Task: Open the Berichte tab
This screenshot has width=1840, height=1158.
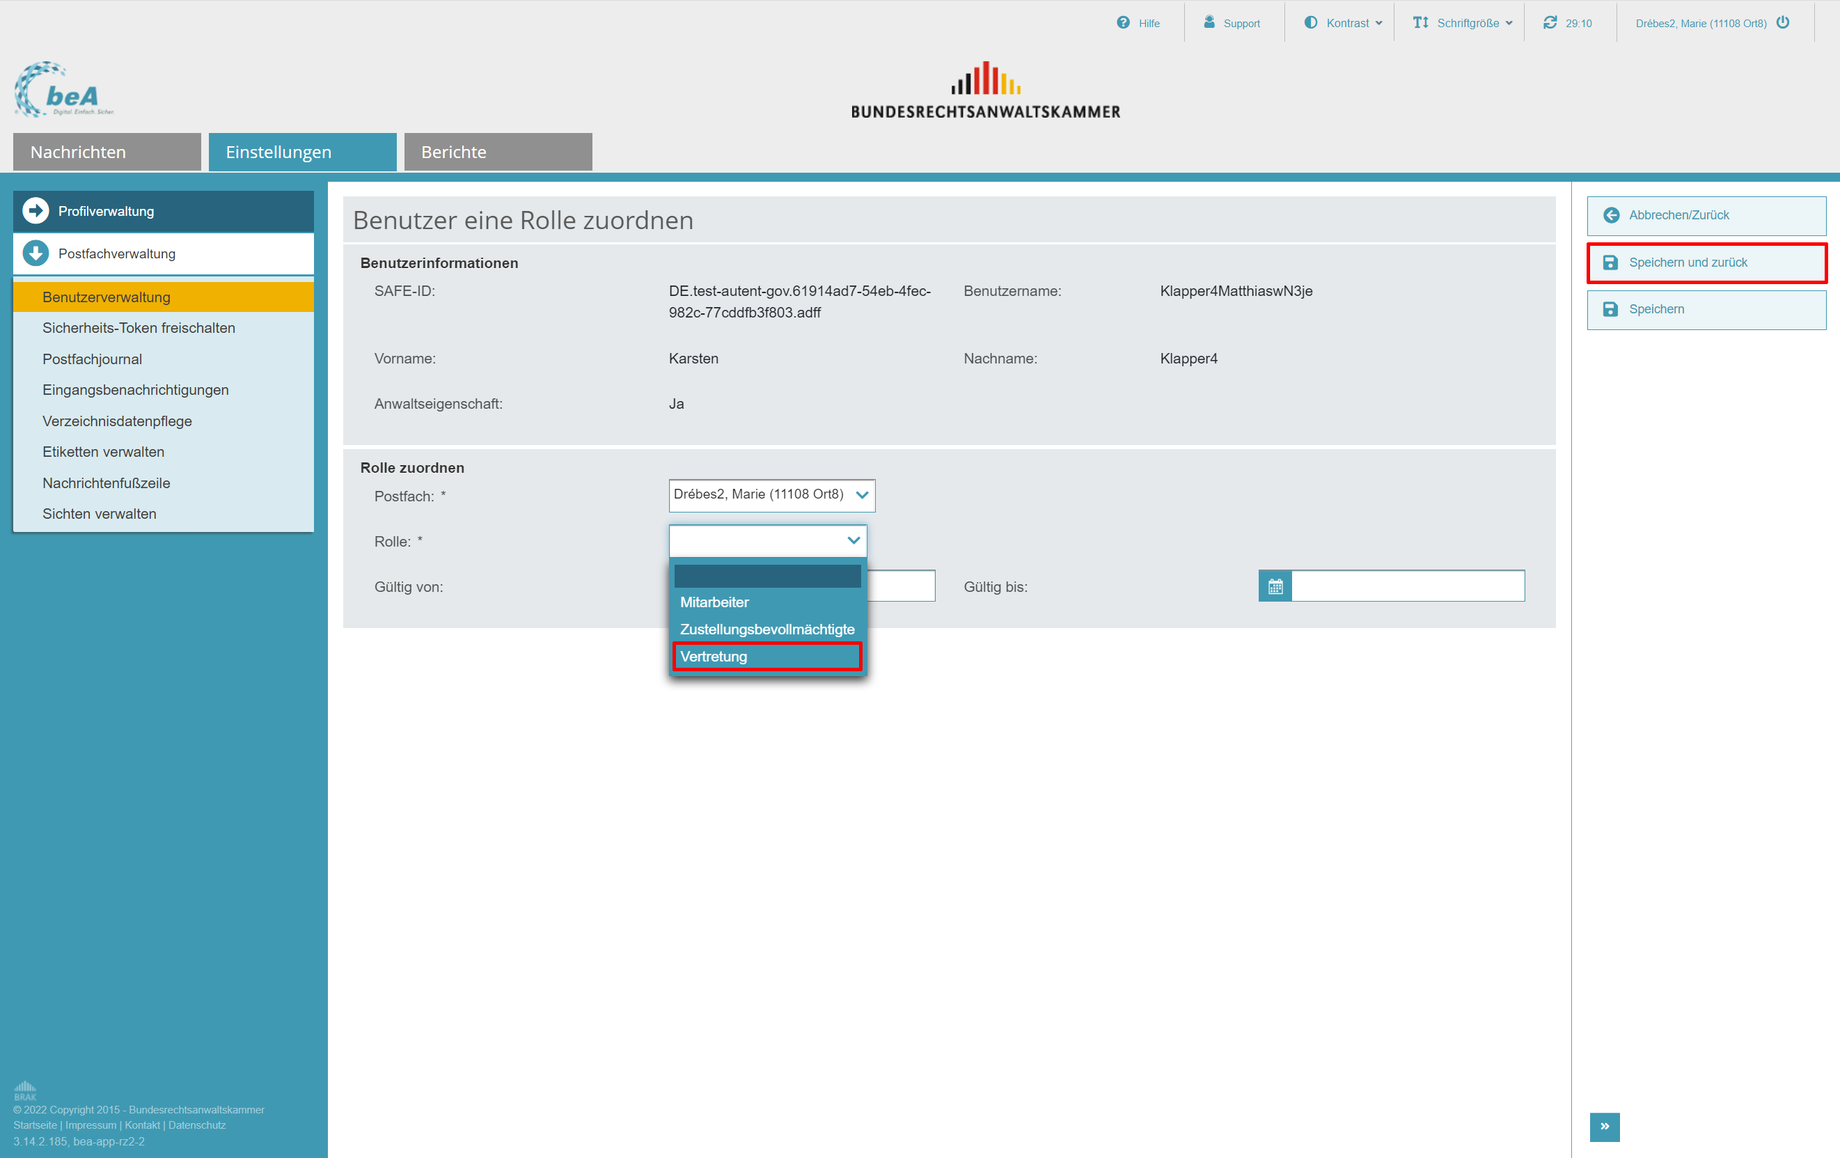Action: click(x=498, y=152)
